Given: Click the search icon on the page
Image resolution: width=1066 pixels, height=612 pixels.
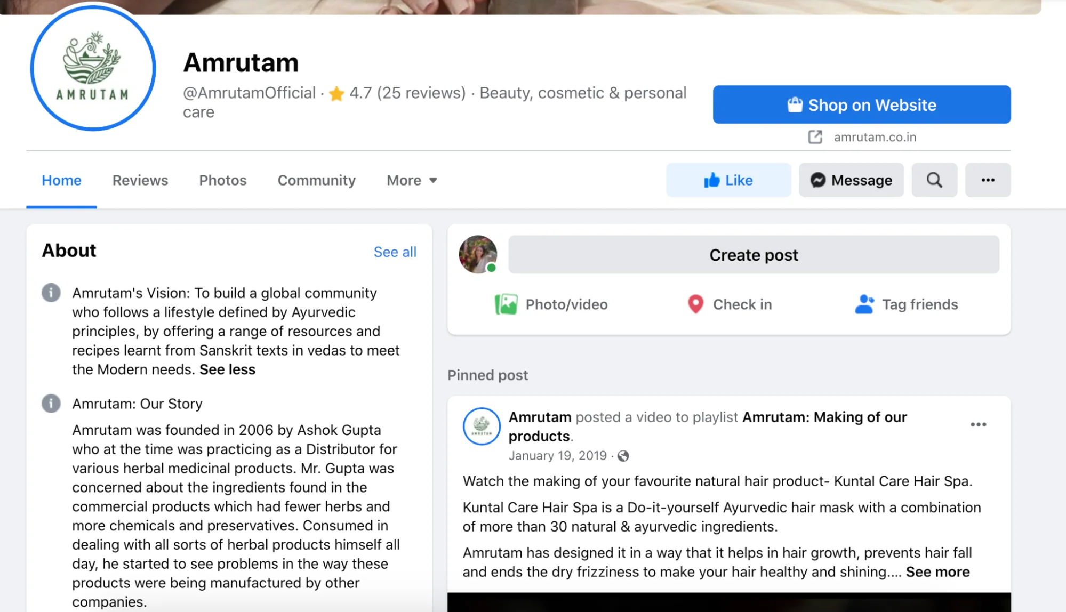Looking at the screenshot, I should click(934, 180).
